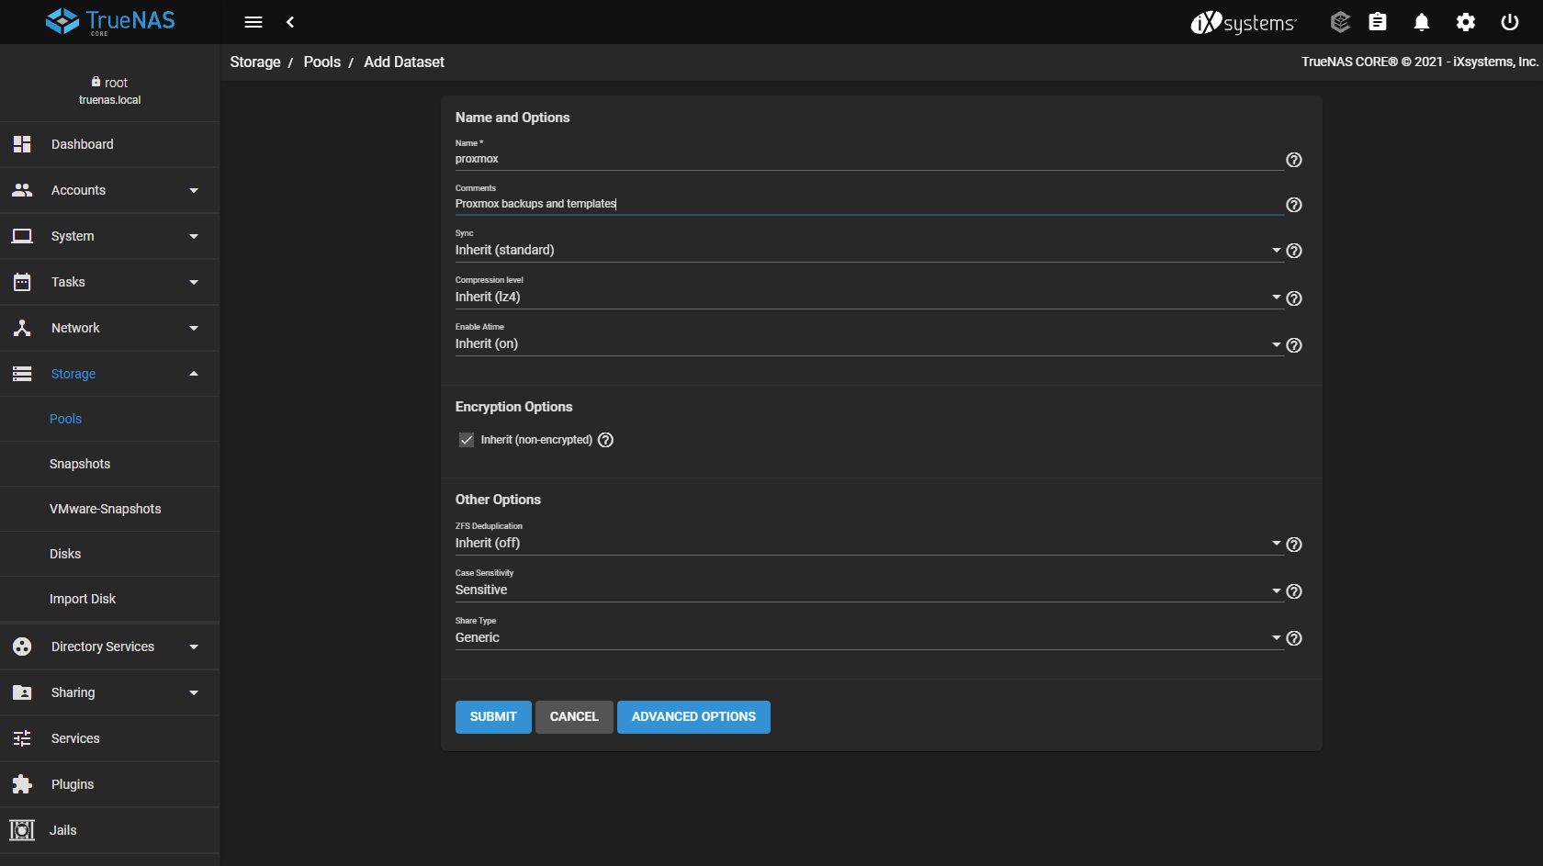Show help for the Sync option
Viewport: 1543px width, 866px height.
point(1294,251)
